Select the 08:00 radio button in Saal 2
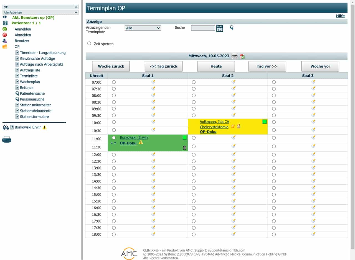This screenshot has height=260, width=355. click(x=194, y=96)
